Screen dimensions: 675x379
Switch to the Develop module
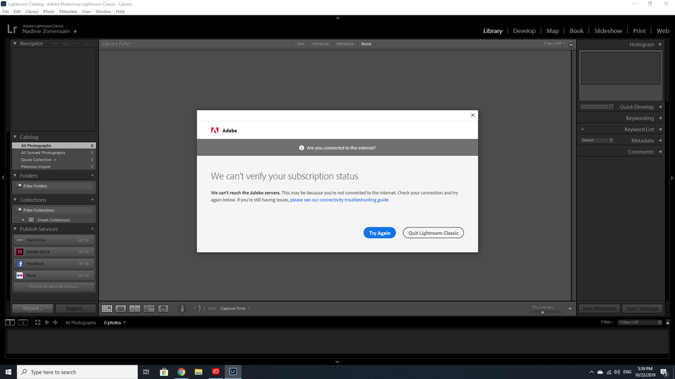click(524, 31)
